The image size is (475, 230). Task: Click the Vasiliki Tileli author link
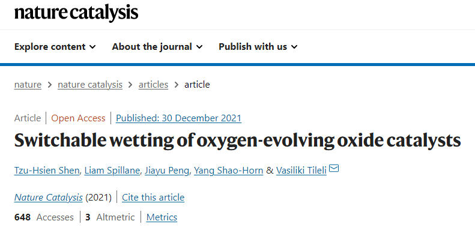point(301,171)
